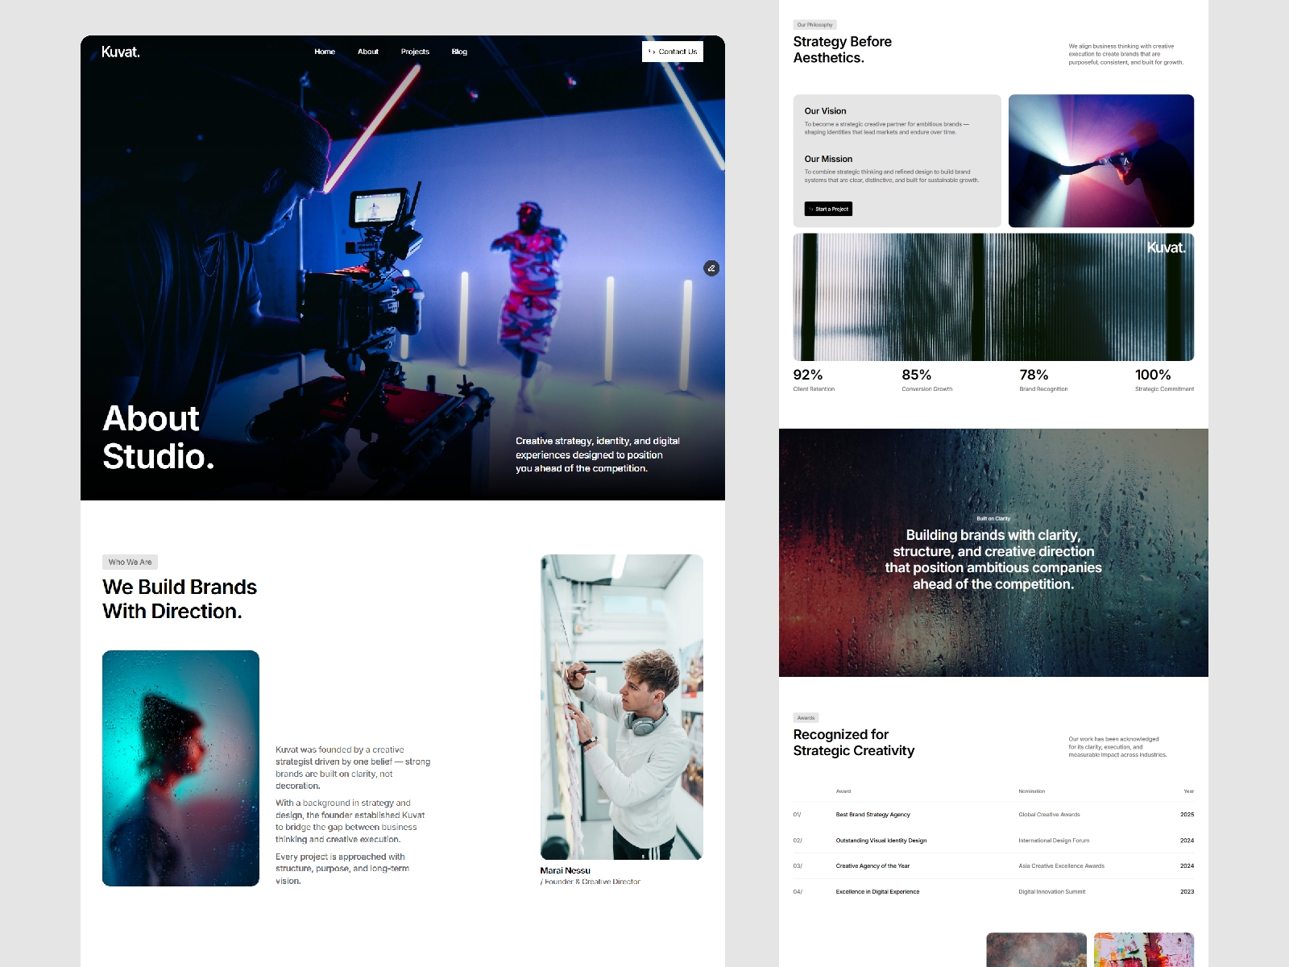
Task: Click the Start a Project button
Action: point(828,209)
